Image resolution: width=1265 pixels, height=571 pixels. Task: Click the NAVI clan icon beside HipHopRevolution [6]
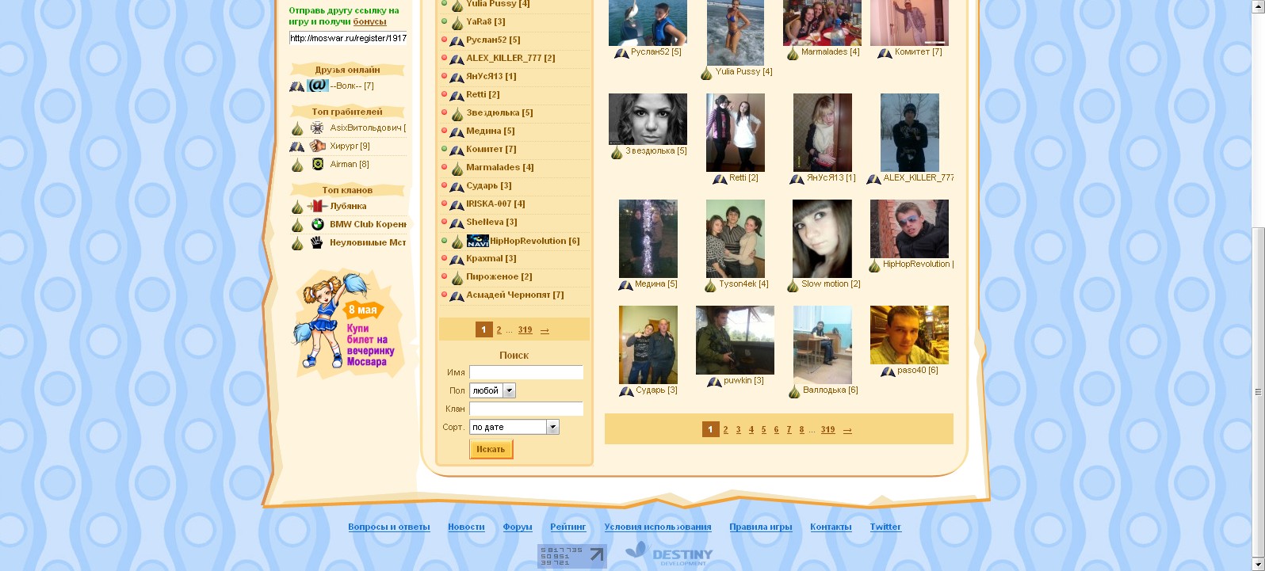pos(477,241)
